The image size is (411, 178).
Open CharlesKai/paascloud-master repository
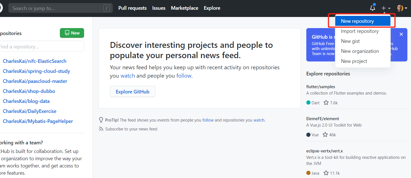pos(35,81)
